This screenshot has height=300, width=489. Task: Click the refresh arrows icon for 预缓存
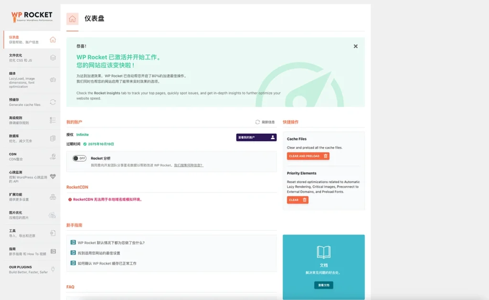point(53,102)
